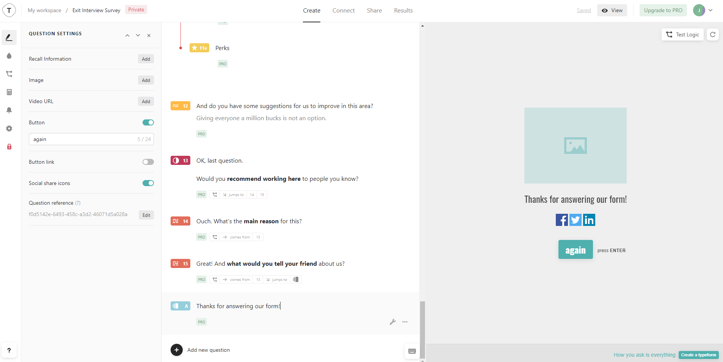Click the Upgrade to PRO button

click(x=663, y=10)
